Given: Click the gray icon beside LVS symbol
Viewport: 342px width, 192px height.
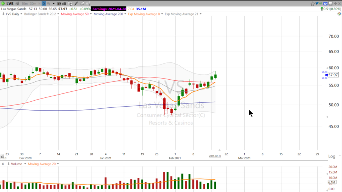Looking at the screenshot, I should coord(17,4).
